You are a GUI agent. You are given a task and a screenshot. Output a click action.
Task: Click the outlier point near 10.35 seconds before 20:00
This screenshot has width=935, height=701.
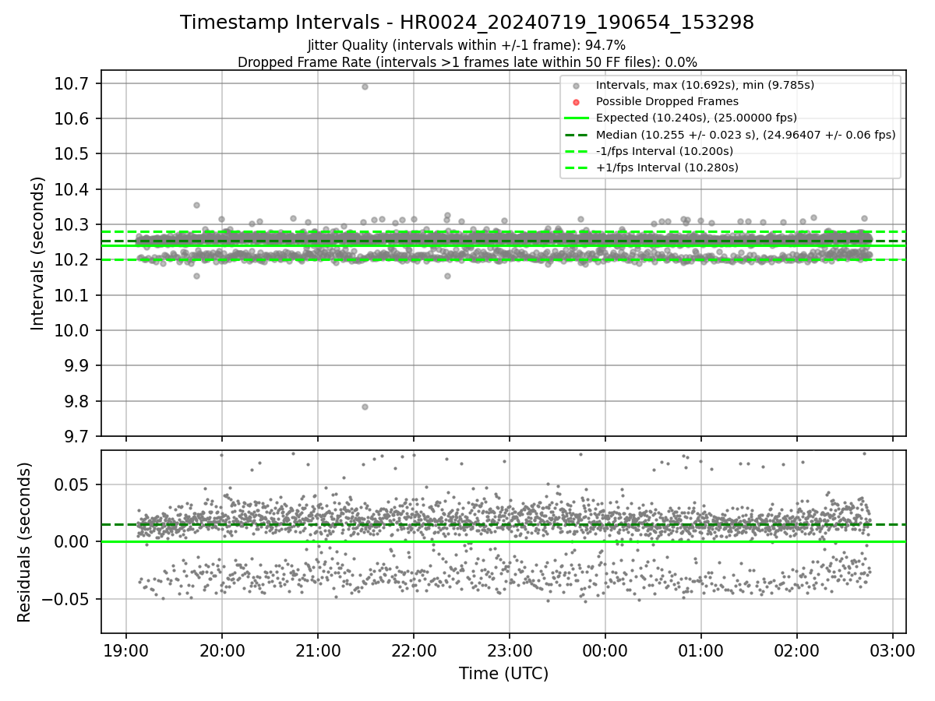[x=196, y=205]
